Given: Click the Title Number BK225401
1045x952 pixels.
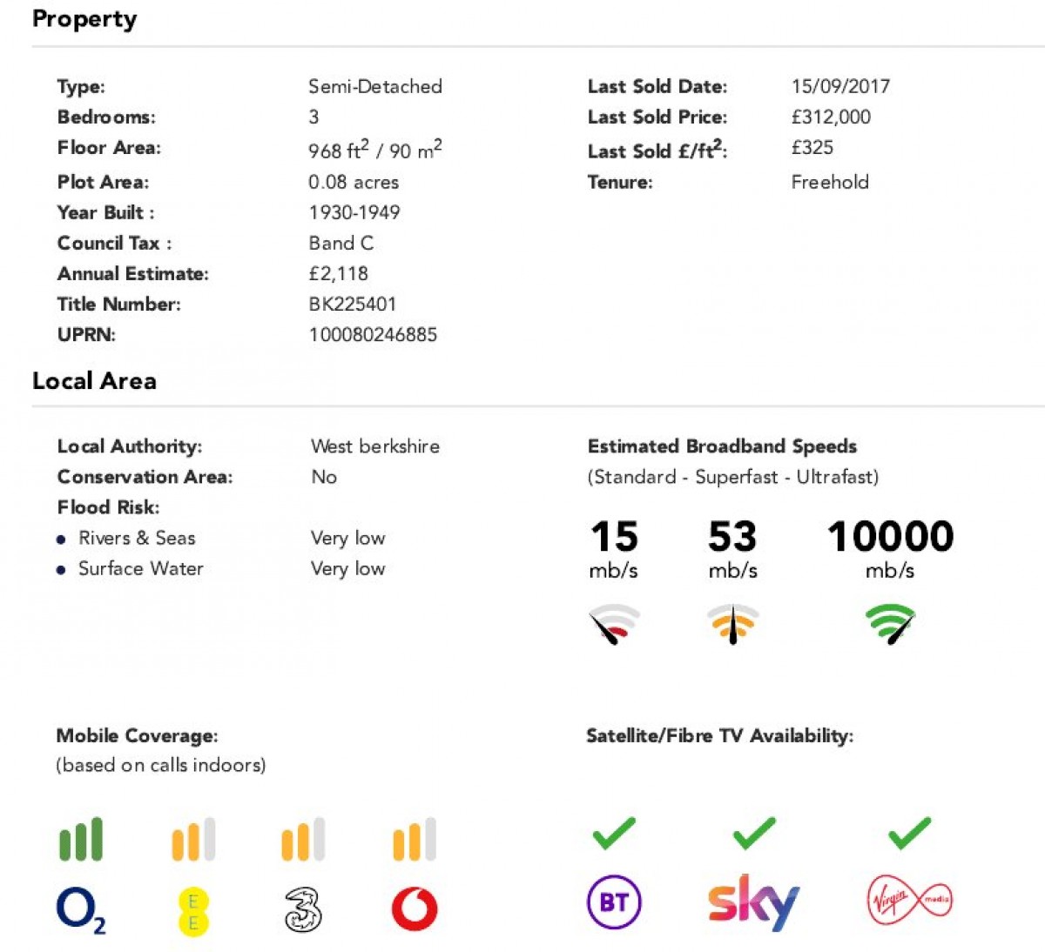Looking at the screenshot, I should point(353,305).
